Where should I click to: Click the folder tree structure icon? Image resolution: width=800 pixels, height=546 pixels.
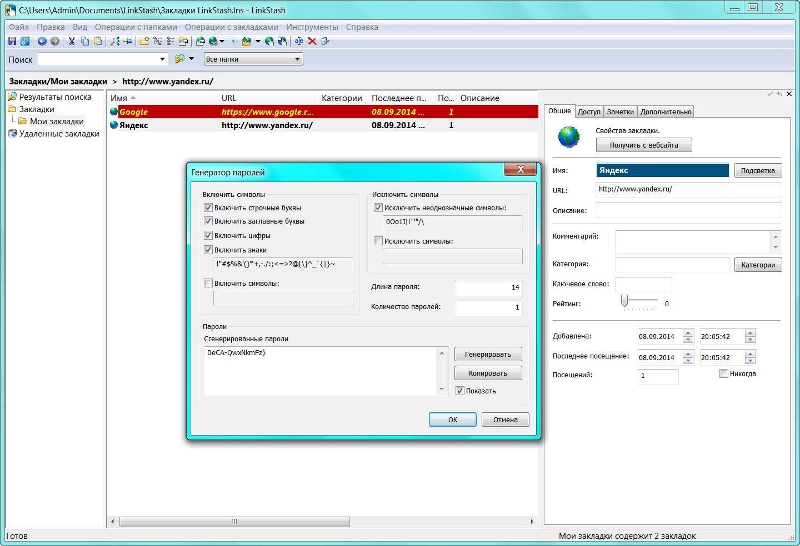[x=158, y=41]
